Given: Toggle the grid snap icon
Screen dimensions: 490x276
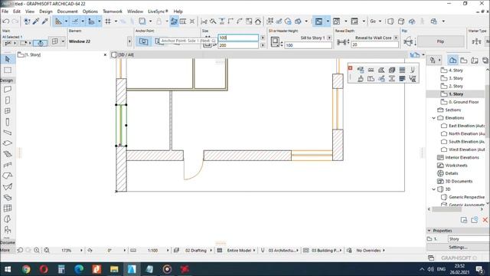Looking at the screenshot, I should click(108, 21).
